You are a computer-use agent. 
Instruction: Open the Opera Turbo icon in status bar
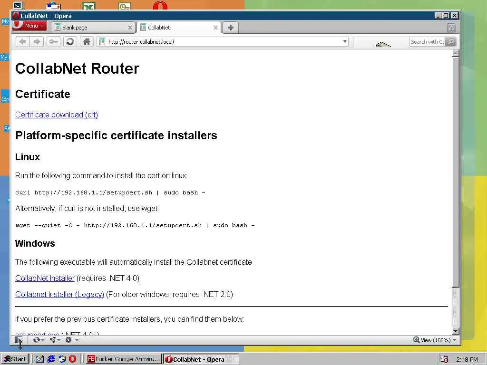(68, 340)
